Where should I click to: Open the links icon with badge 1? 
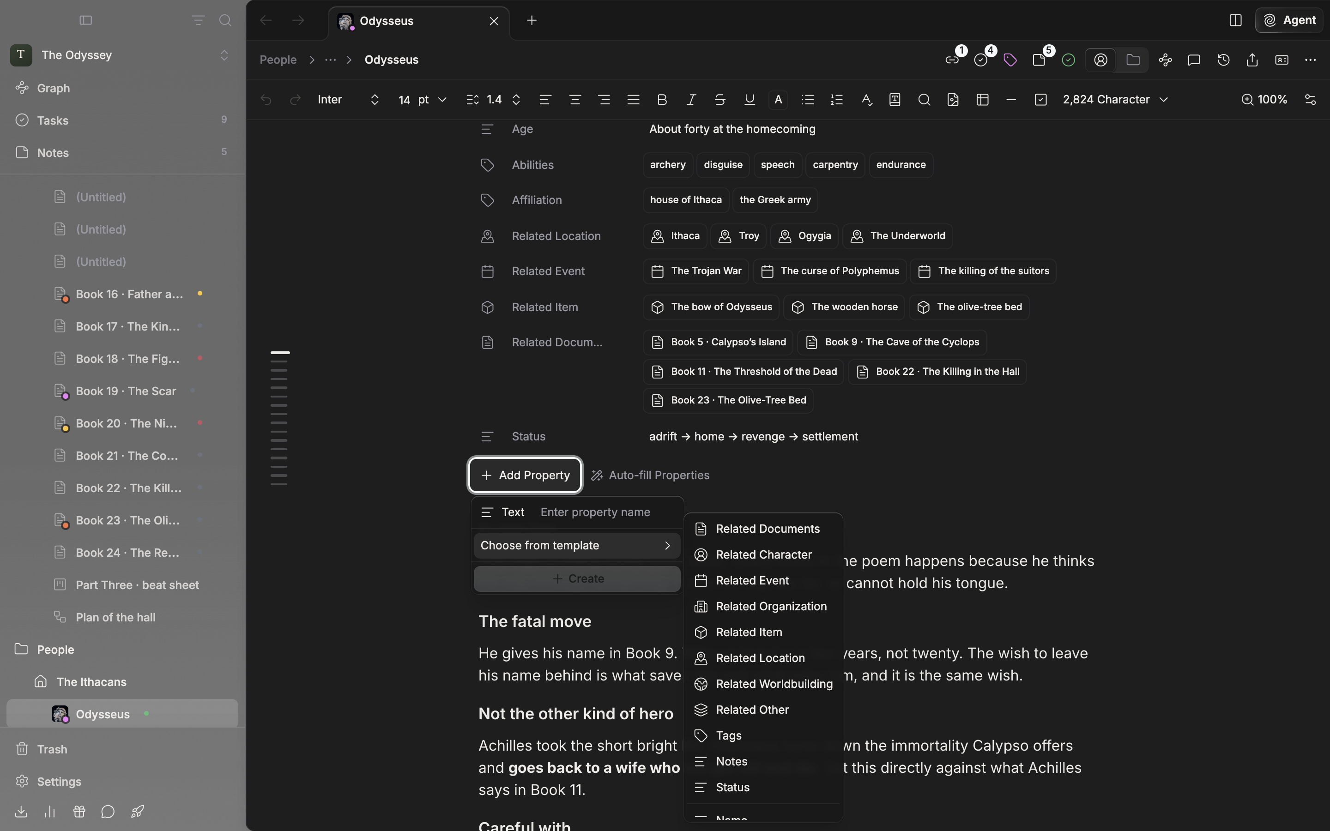tap(952, 60)
